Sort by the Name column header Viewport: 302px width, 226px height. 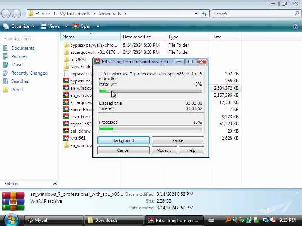pyautogui.click(x=91, y=37)
